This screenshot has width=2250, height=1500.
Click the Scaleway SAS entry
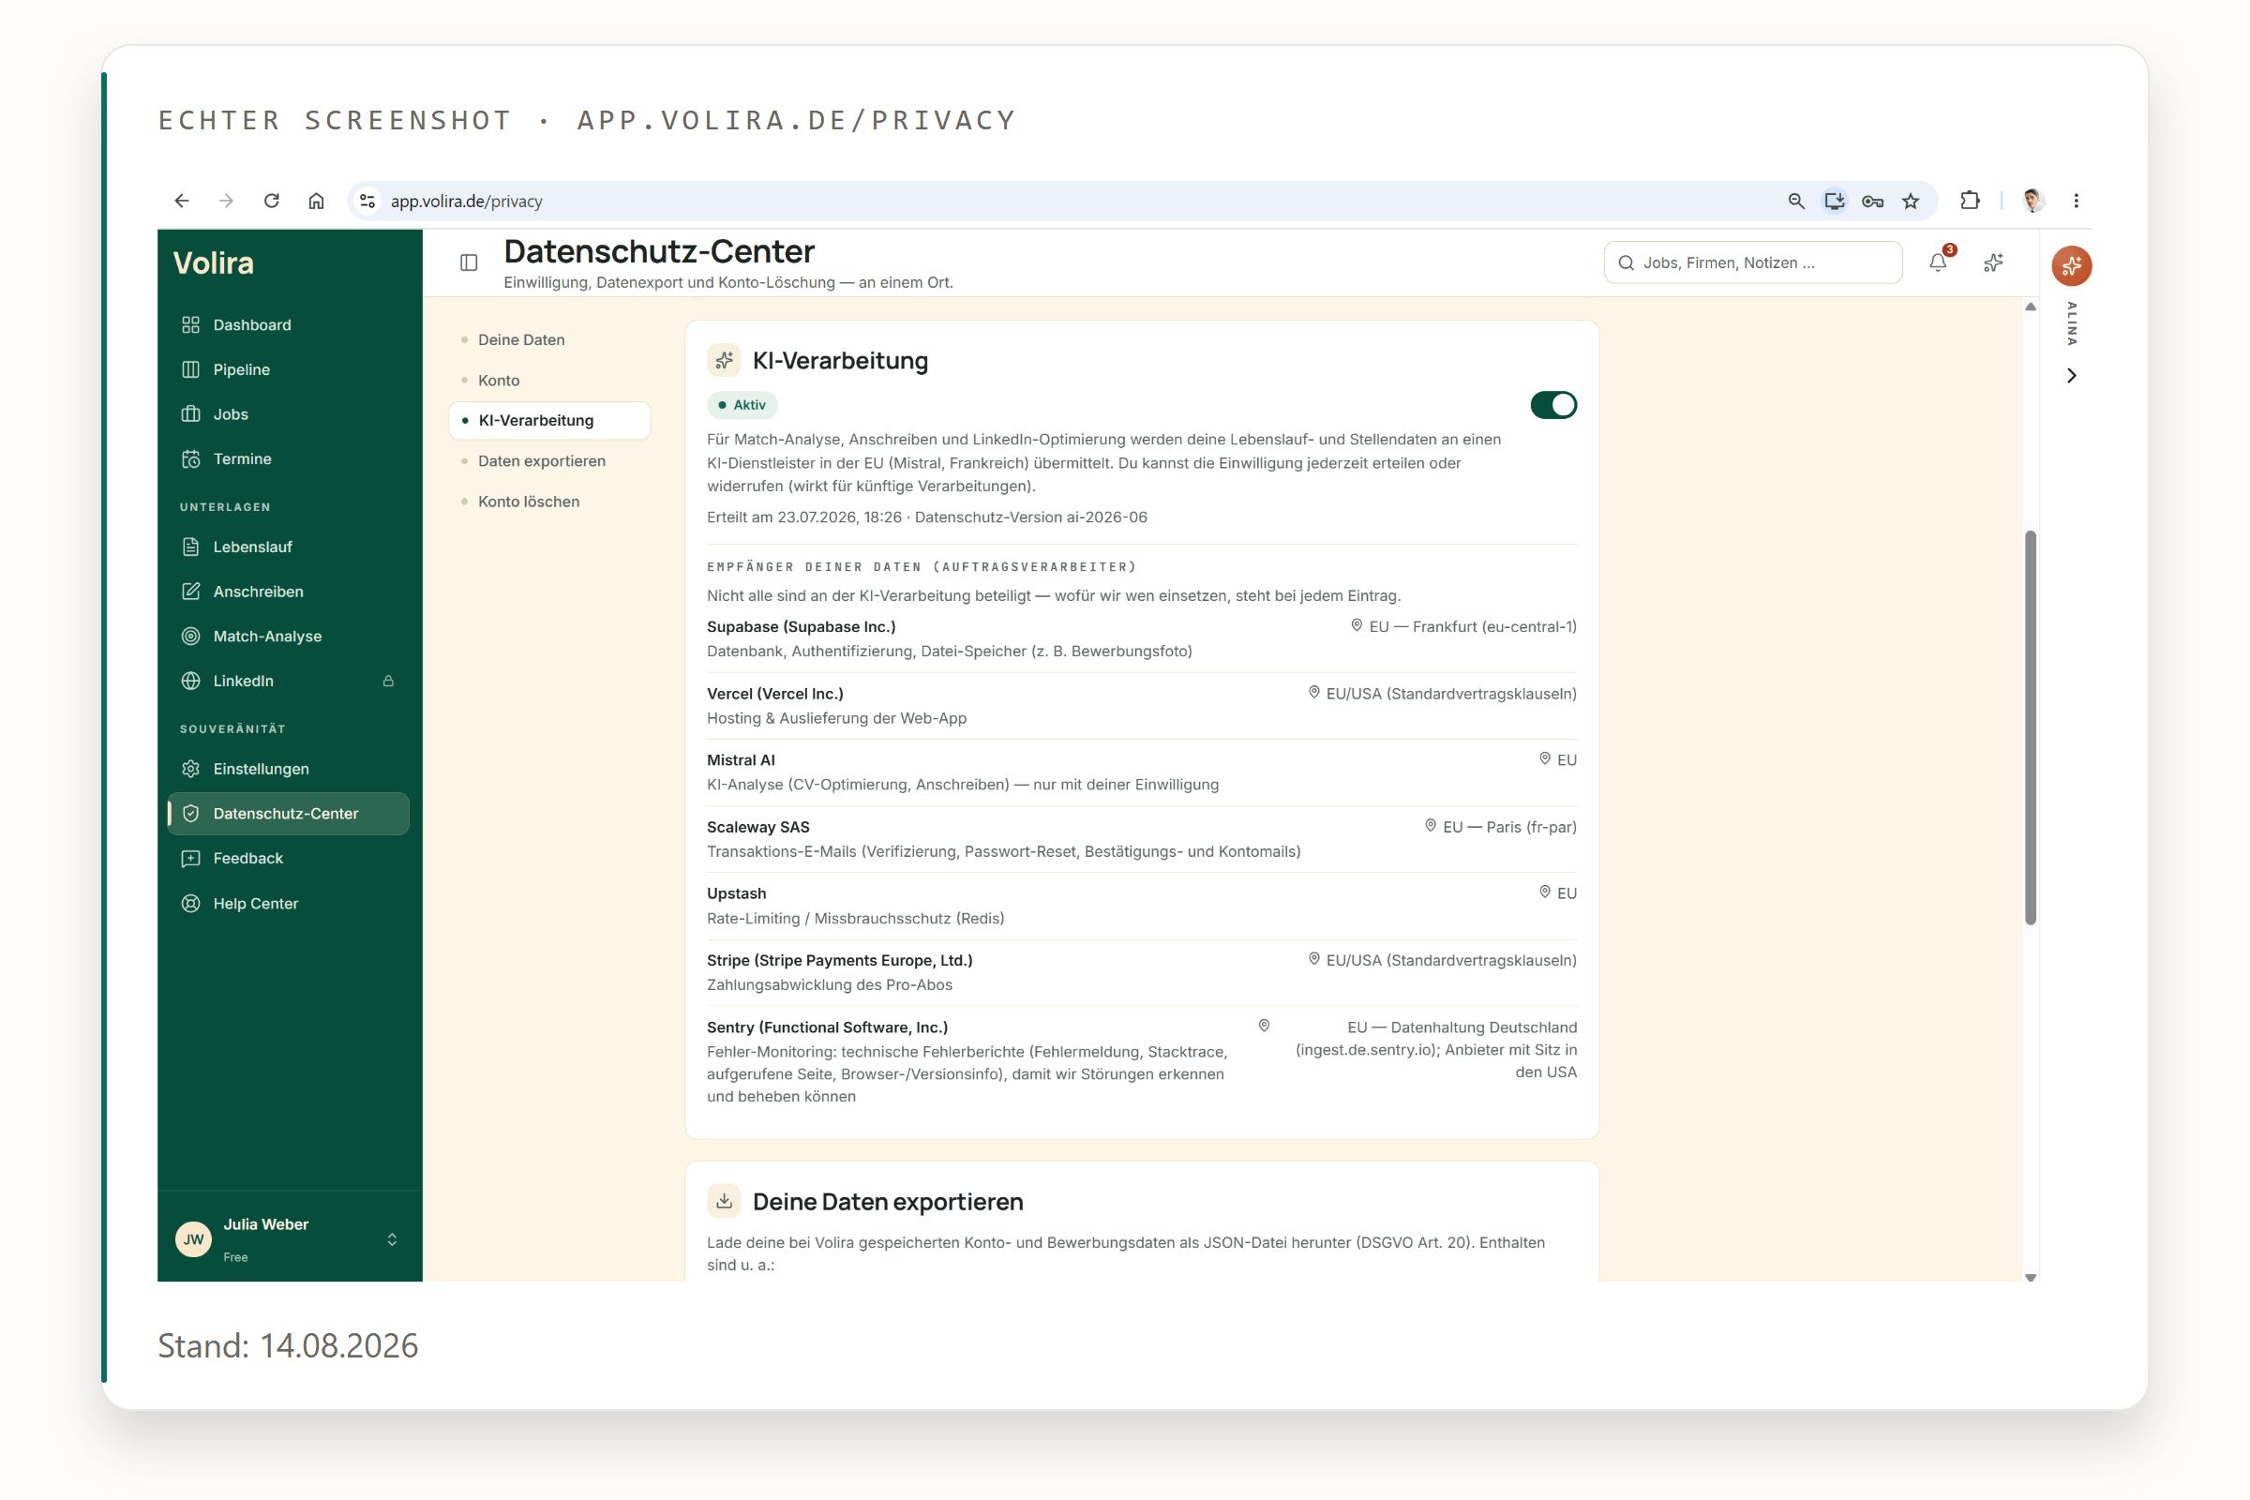point(1141,839)
